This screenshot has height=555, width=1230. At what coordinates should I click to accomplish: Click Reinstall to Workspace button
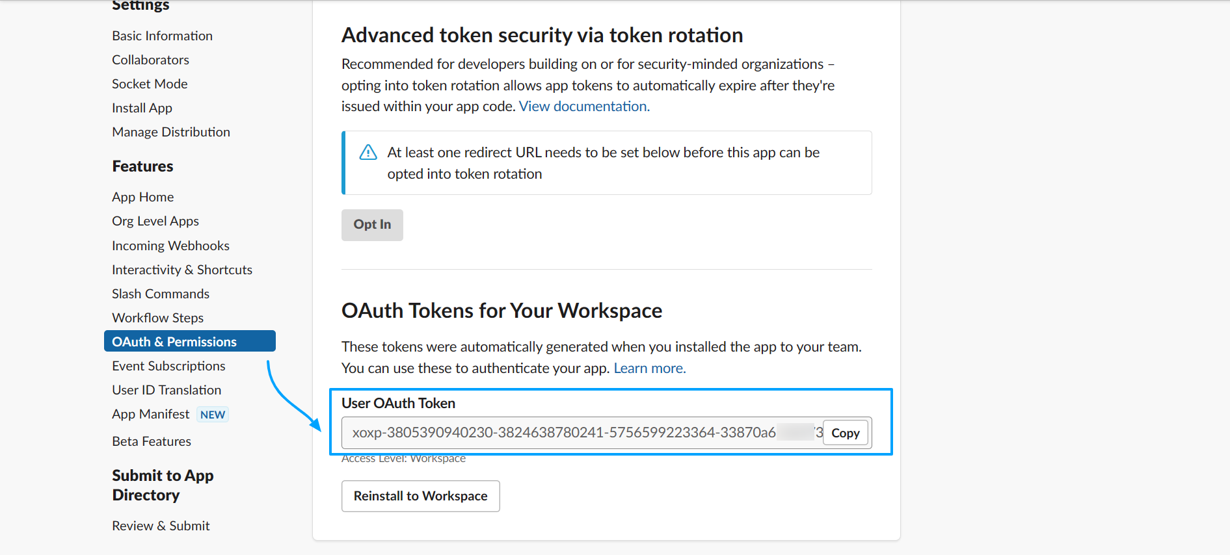coord(420,496)
